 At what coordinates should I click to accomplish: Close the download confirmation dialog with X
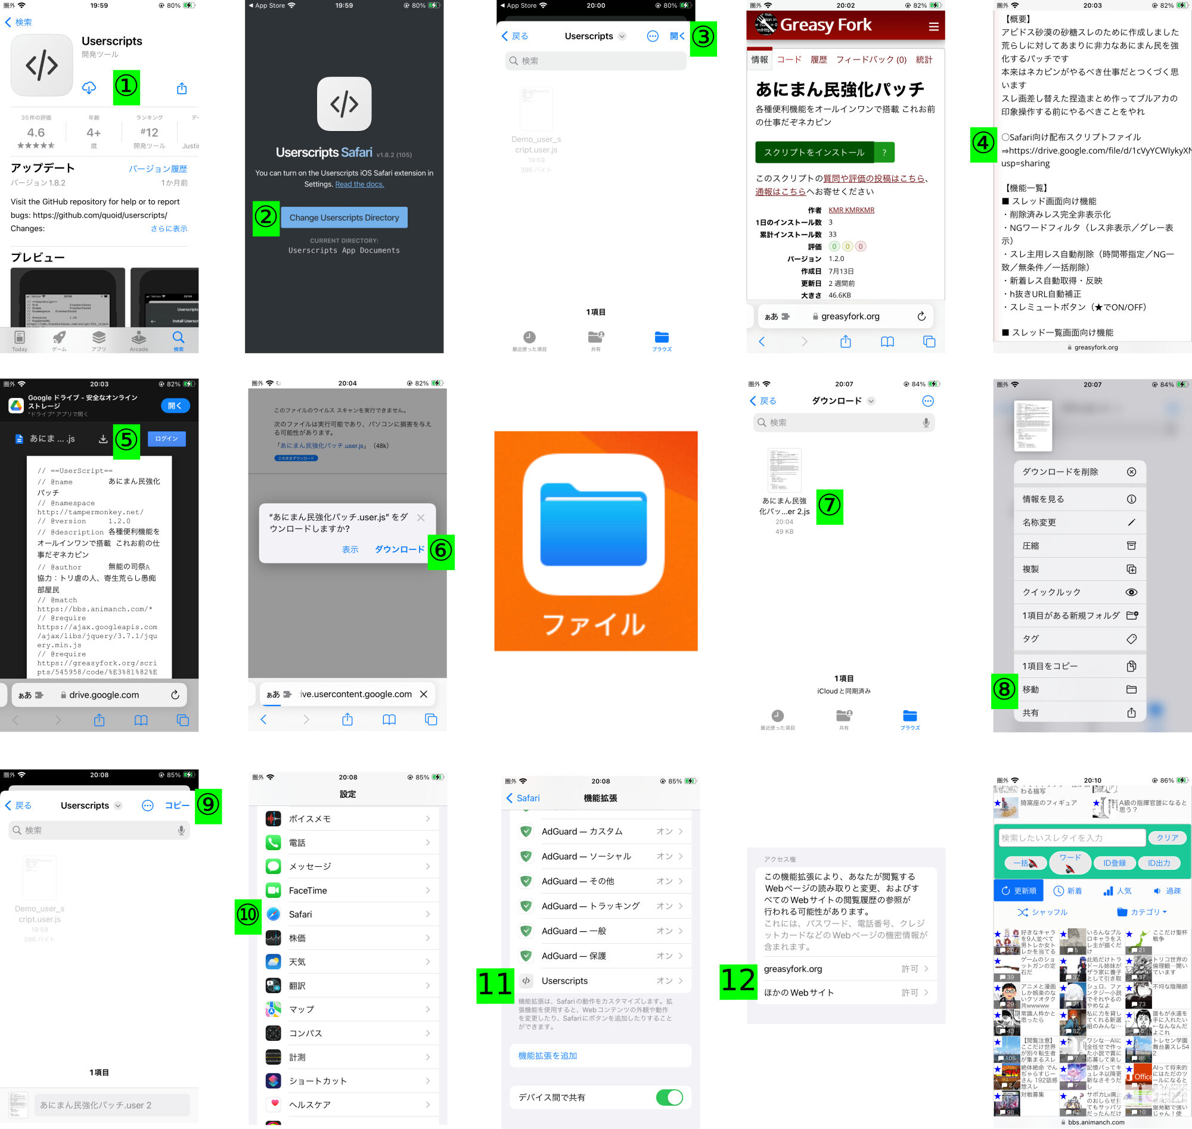[421, 518]
